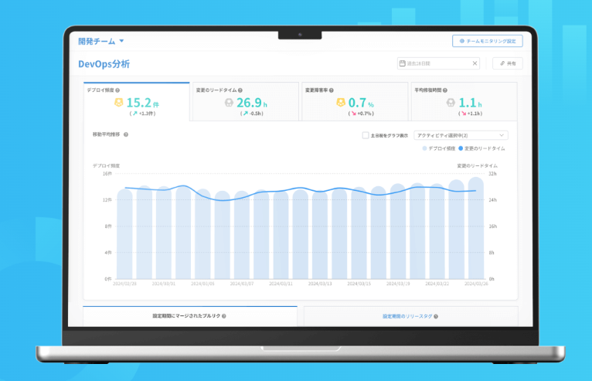Open the 開発チーム team dropdown
The width and height of the screenshot is (592, 381).
[101, 41]
